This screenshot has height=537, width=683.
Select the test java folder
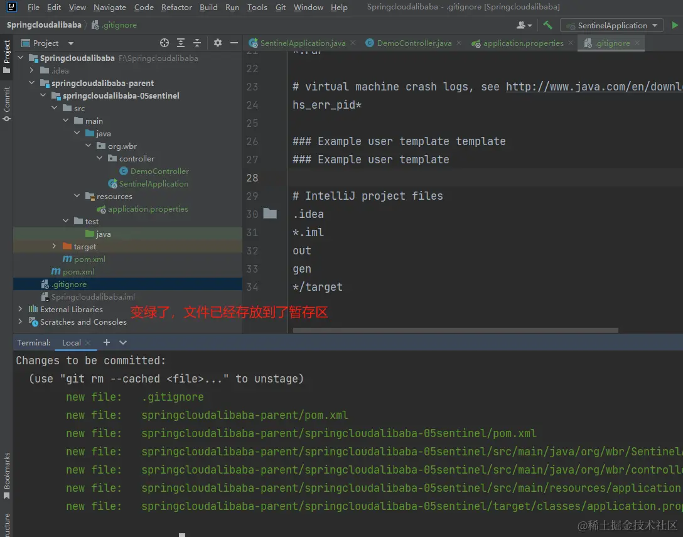(x=99, y=234)
